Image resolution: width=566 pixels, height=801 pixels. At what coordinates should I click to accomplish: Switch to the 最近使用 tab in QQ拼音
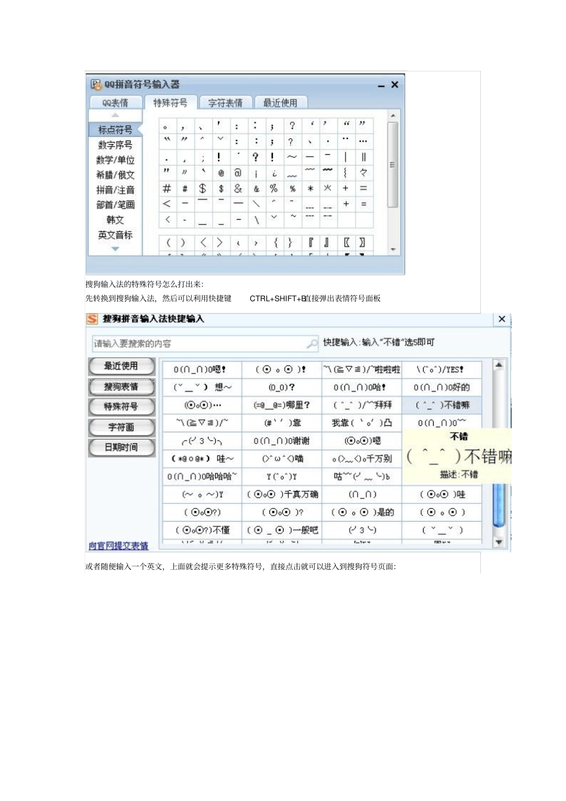coord(280,102)
